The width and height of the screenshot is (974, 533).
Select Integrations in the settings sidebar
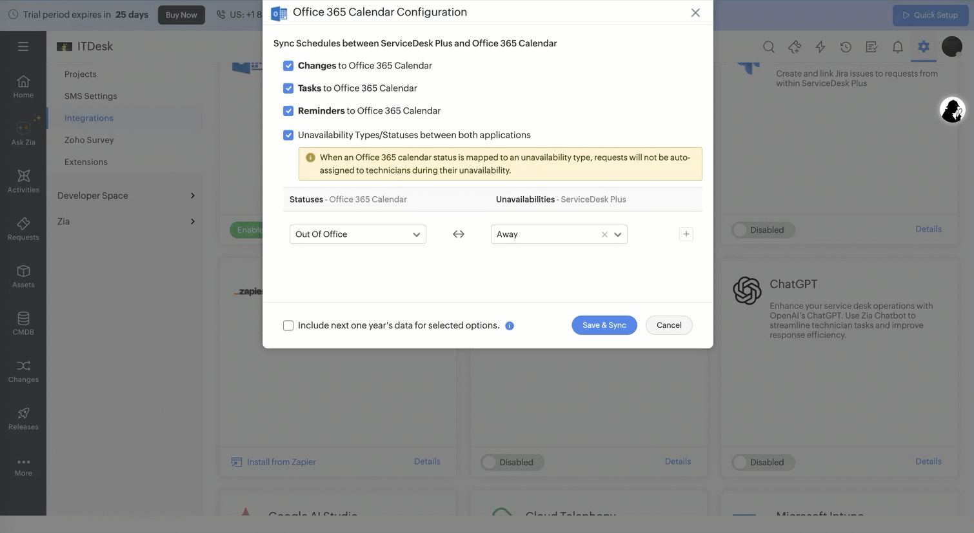coord(89,118)
